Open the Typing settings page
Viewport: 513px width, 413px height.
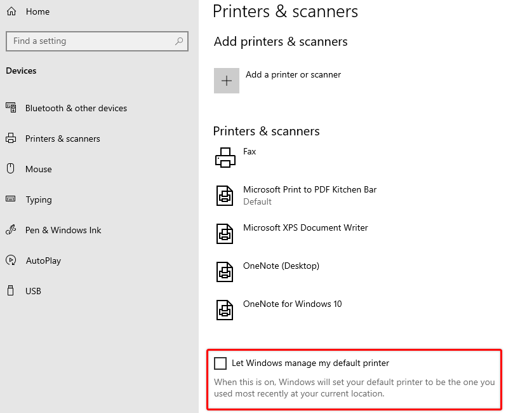39,200
